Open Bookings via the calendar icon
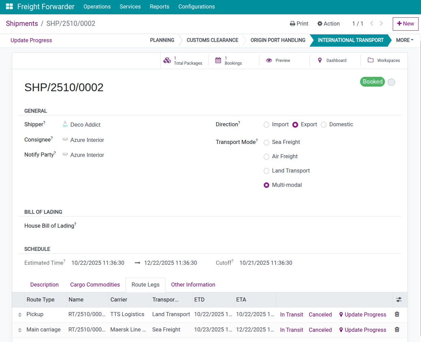421x342 pixels. (x=218, y=60)
